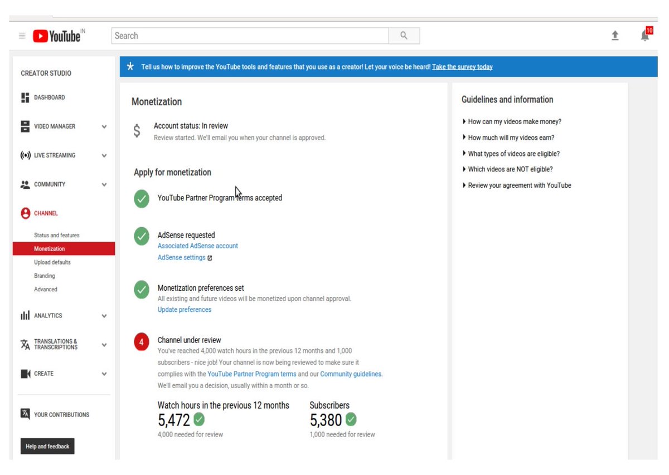This screenshot has height=475, width=669.
Task: Click the green check beside Partner Program terms
Action: [x=142, y=199]
